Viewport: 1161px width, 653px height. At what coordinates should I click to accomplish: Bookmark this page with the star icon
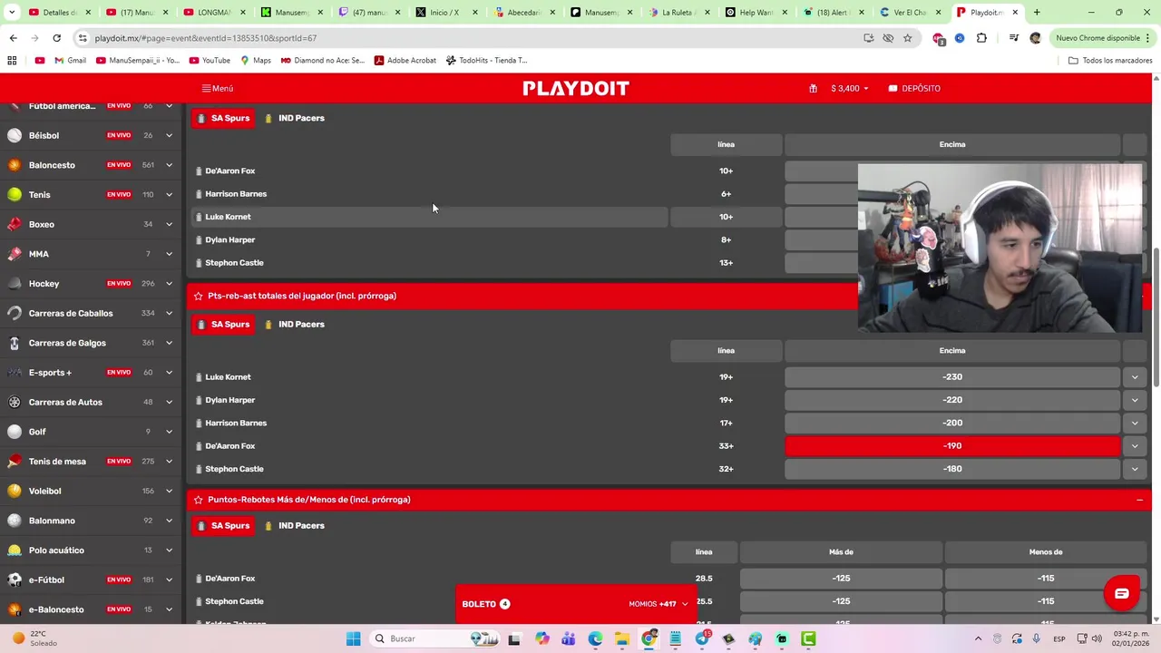907,38
